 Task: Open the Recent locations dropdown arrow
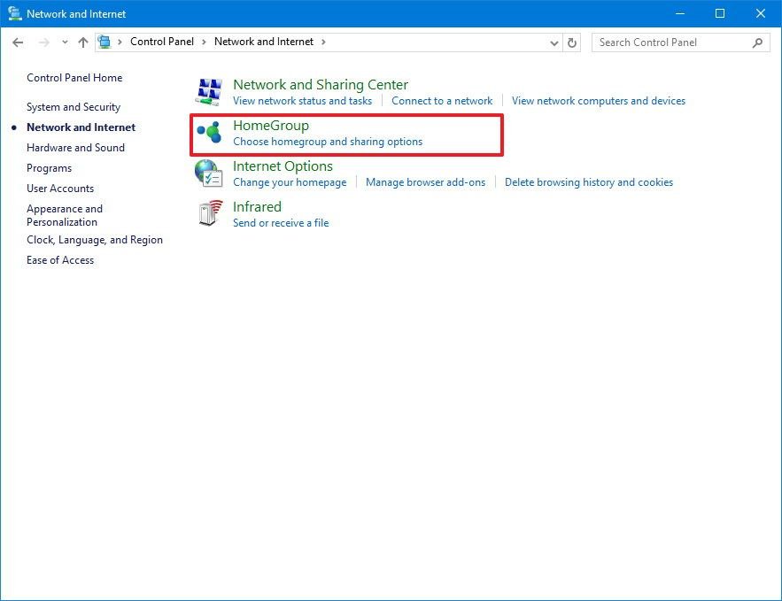(x=65, y=42)
